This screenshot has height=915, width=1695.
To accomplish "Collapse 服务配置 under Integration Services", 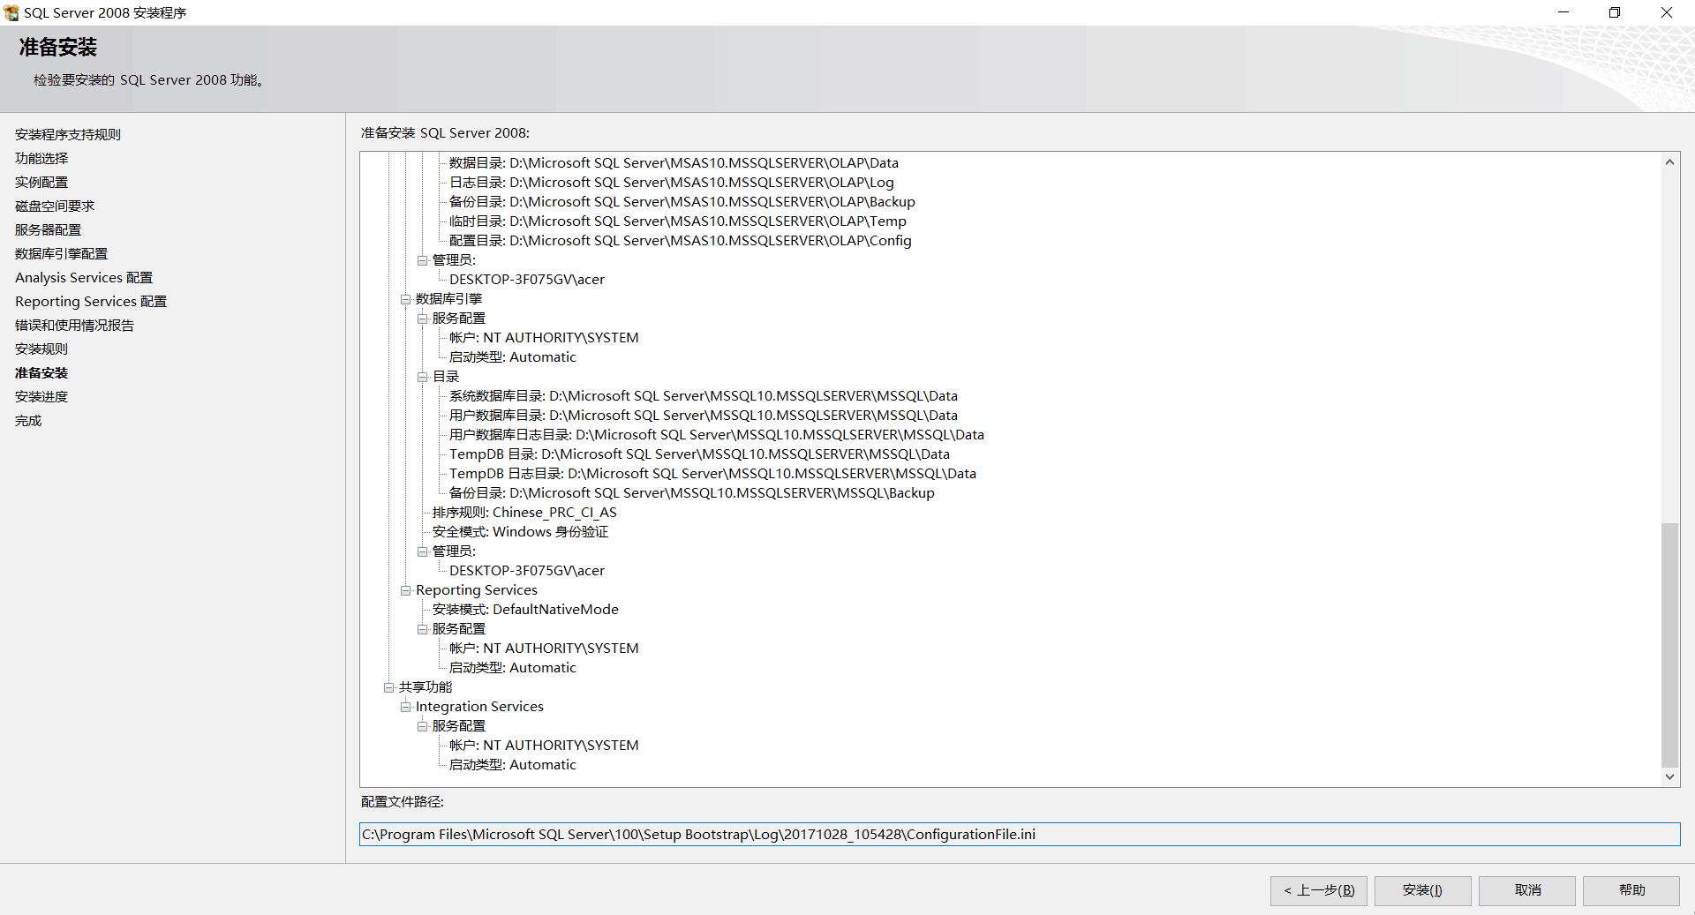I will (x=423, y=726).
